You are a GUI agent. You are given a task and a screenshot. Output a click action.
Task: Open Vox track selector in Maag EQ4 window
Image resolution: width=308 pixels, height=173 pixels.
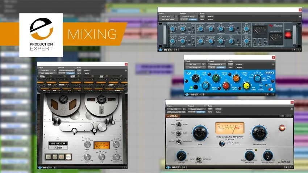[193, 64]
